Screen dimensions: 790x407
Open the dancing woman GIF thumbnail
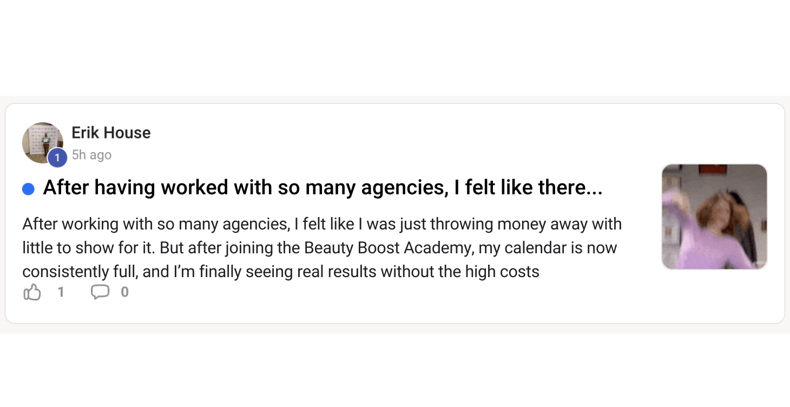pos(714,217)
